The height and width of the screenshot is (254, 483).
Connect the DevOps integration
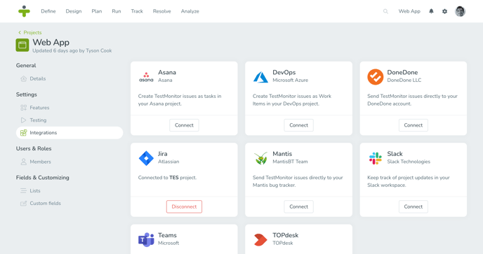click(x=299, y=125)
